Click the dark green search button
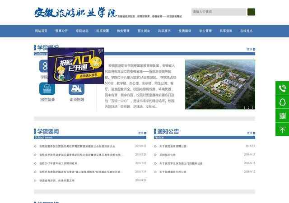This screenshot has height=203, width=289. pos(251,12)
